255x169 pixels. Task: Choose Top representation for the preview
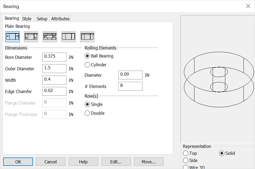click(186, 153)
